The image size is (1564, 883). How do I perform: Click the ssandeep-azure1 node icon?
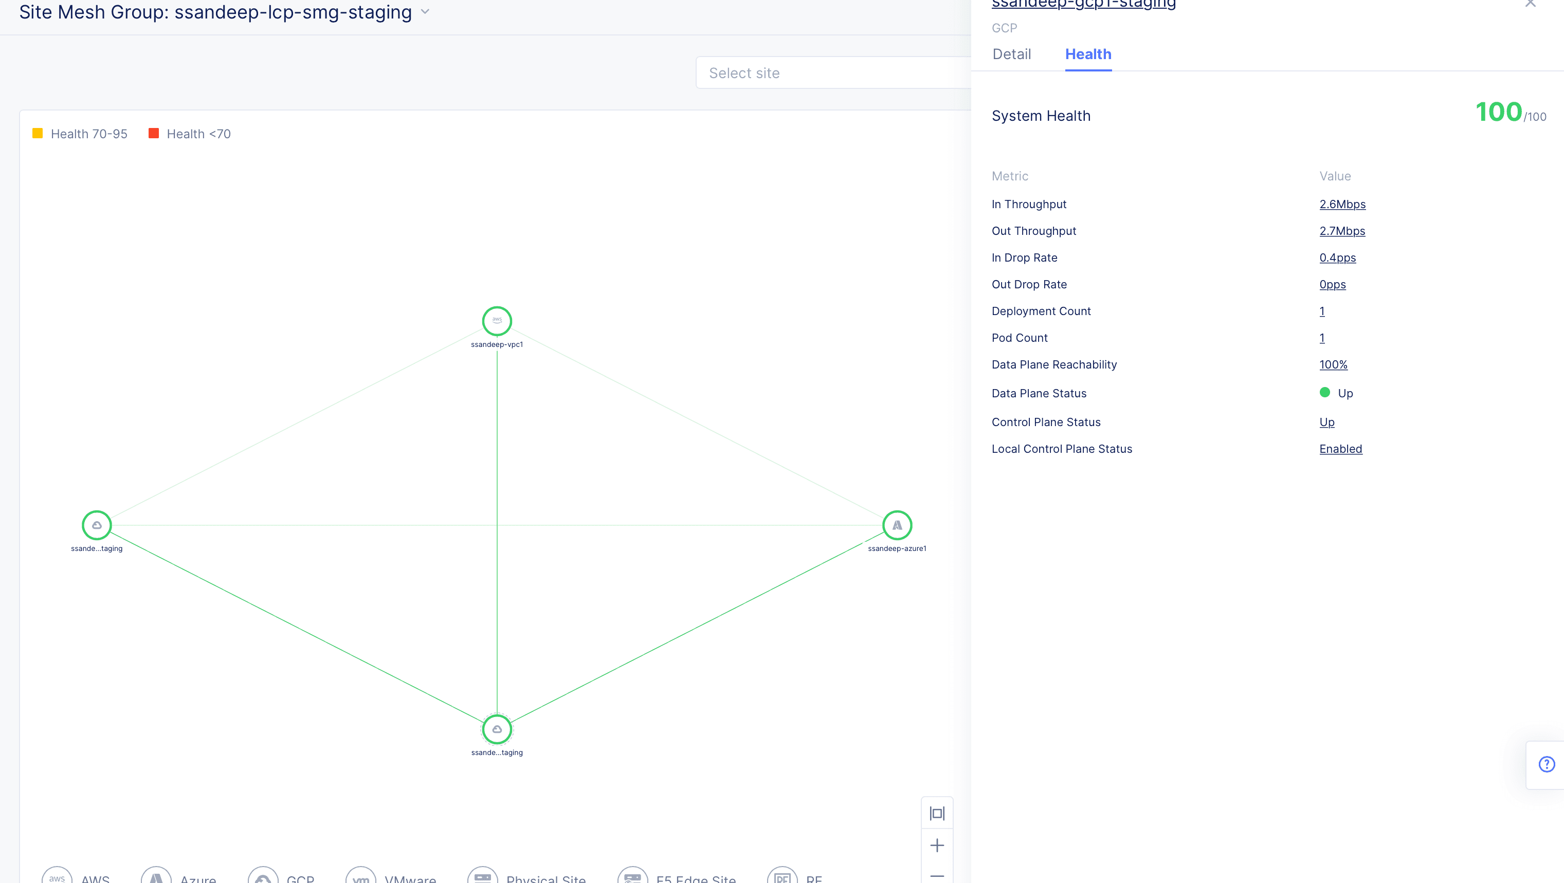point(897,525)
